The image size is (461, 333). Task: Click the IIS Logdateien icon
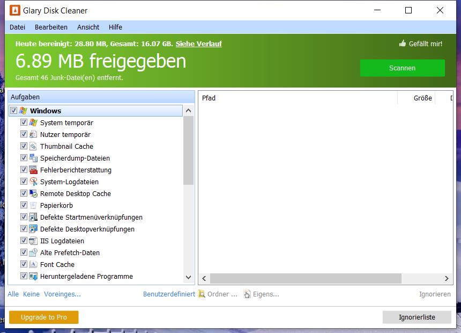[x=33, y=241]
